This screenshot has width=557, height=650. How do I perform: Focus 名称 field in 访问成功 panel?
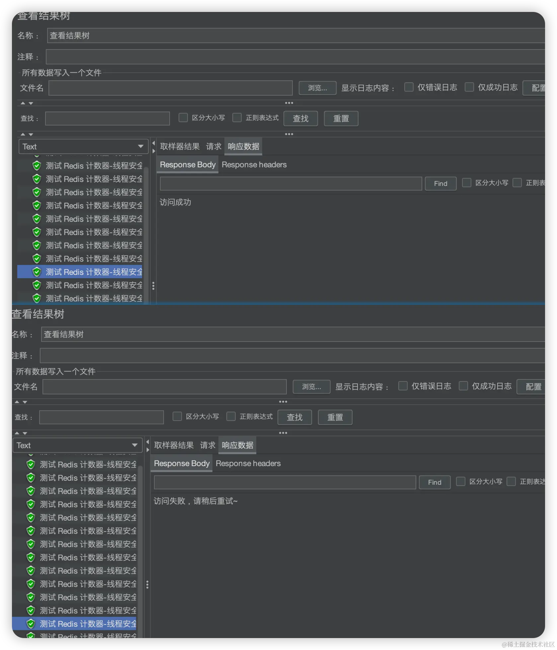tap(296, 36)
